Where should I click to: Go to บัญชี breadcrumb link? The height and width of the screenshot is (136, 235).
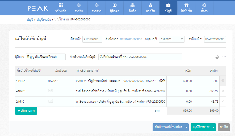[30, 19]
